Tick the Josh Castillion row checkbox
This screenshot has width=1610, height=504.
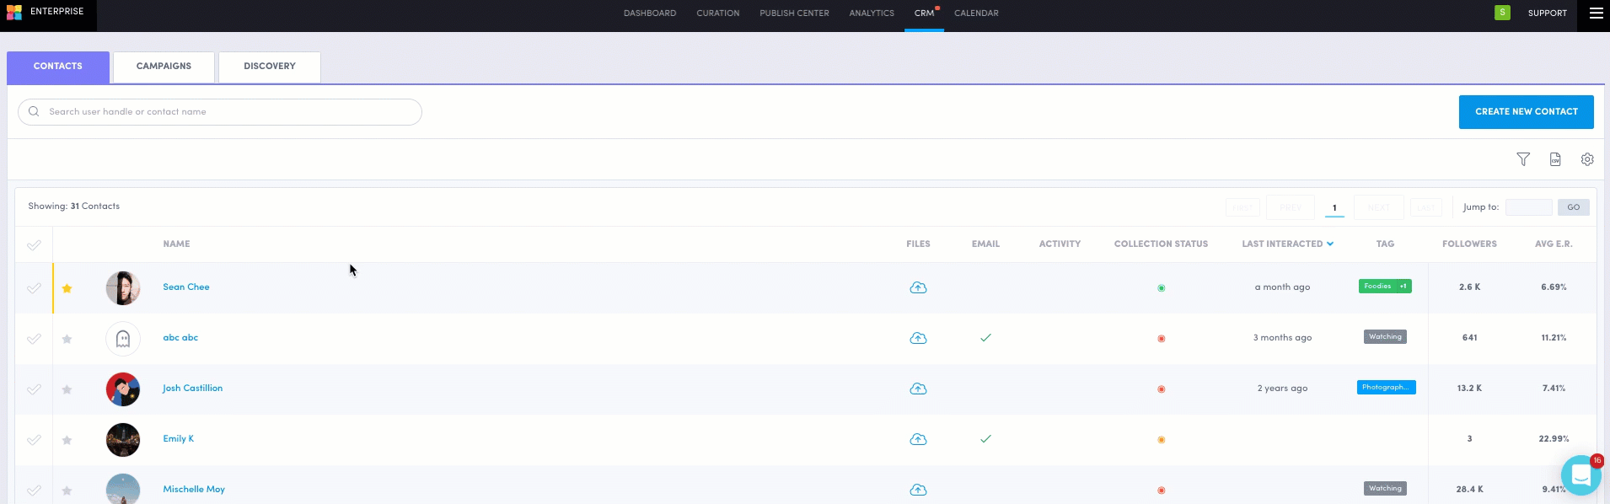pyautogui.click(x=34, y=389)
